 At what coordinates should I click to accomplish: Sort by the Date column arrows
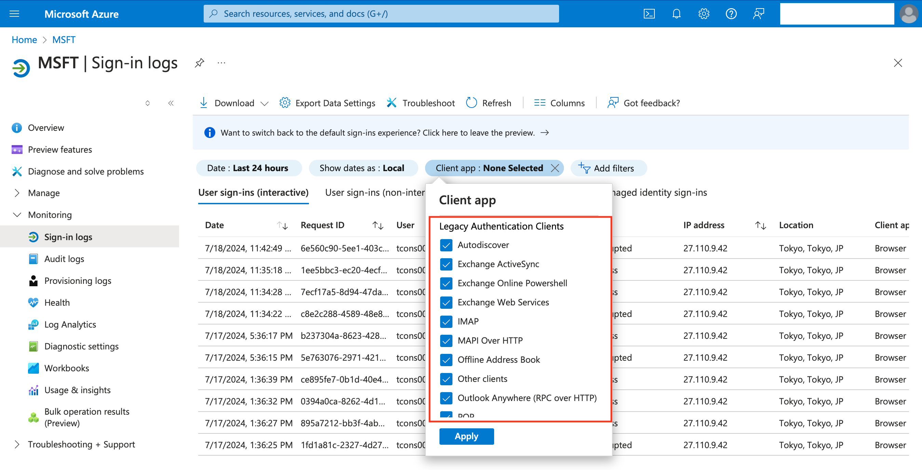(x=282, y=225)
